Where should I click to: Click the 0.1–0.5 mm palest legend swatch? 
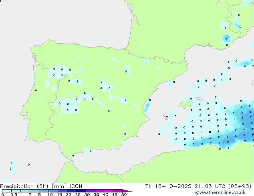7,191
